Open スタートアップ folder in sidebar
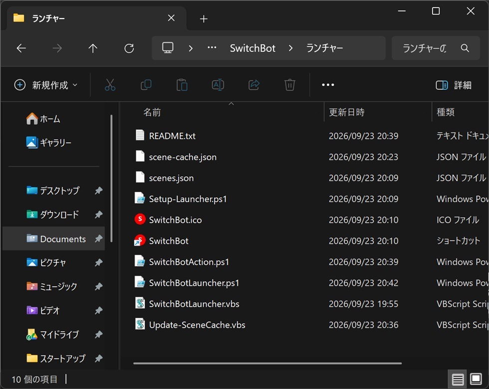Screen dimensions: 489x389 pyautogui.click(x=55, y=359)
